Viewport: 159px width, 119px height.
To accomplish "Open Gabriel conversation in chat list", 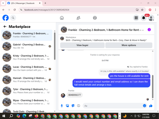I will (27, 46).
